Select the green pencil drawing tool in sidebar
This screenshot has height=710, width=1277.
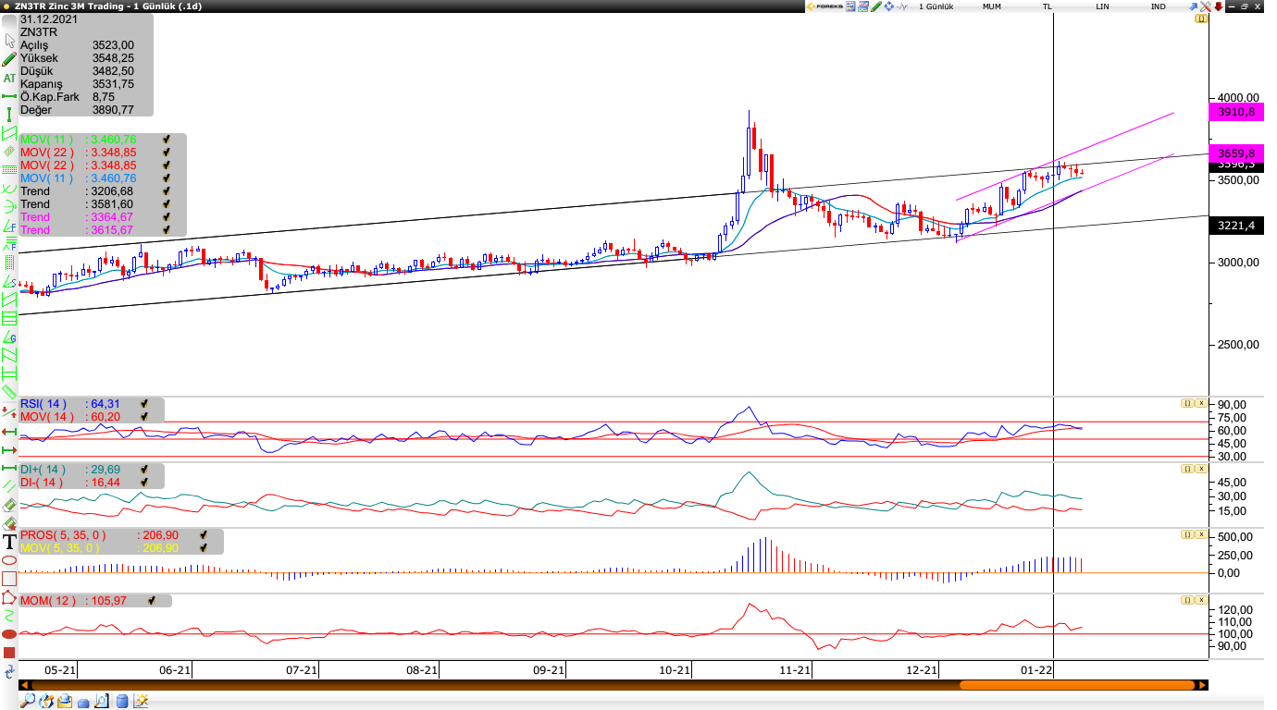click(x=9, y=58)
